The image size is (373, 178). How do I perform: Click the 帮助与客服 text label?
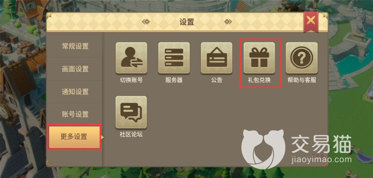click(x=302, y=80)
